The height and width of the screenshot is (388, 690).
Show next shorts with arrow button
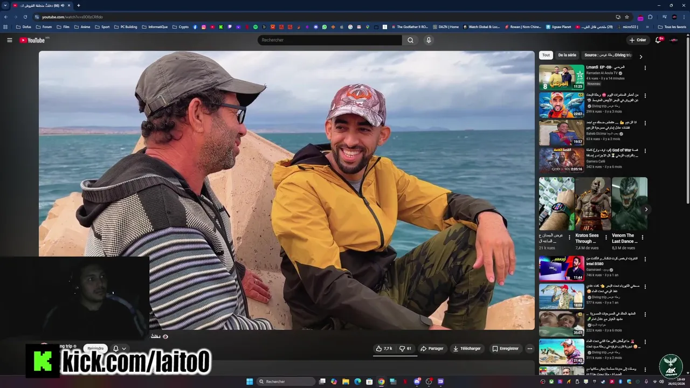coord(646,209)
